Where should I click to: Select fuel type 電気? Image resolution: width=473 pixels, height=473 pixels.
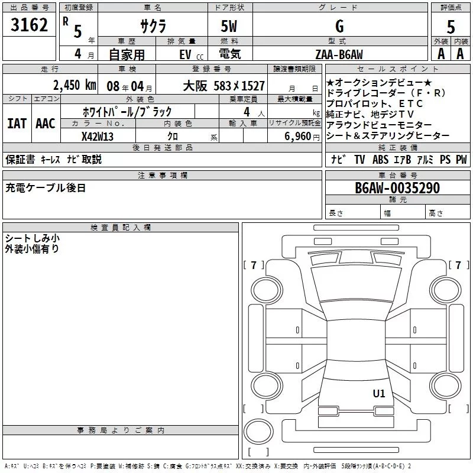click(230, 54)
